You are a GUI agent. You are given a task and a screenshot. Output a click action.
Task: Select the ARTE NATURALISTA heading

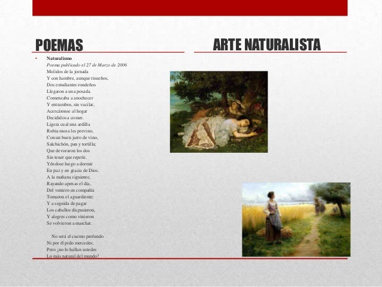(267, 44)
